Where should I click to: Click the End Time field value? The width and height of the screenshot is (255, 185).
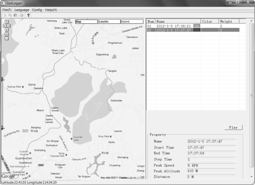click(x=212, y=153)
